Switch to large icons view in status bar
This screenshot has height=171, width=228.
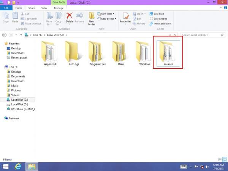tap(225, 160)
